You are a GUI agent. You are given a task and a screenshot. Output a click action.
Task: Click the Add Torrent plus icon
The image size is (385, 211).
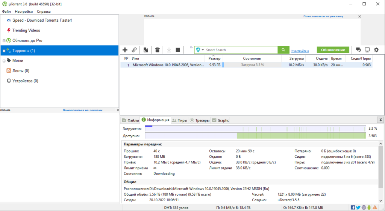[x=125, y=50]
